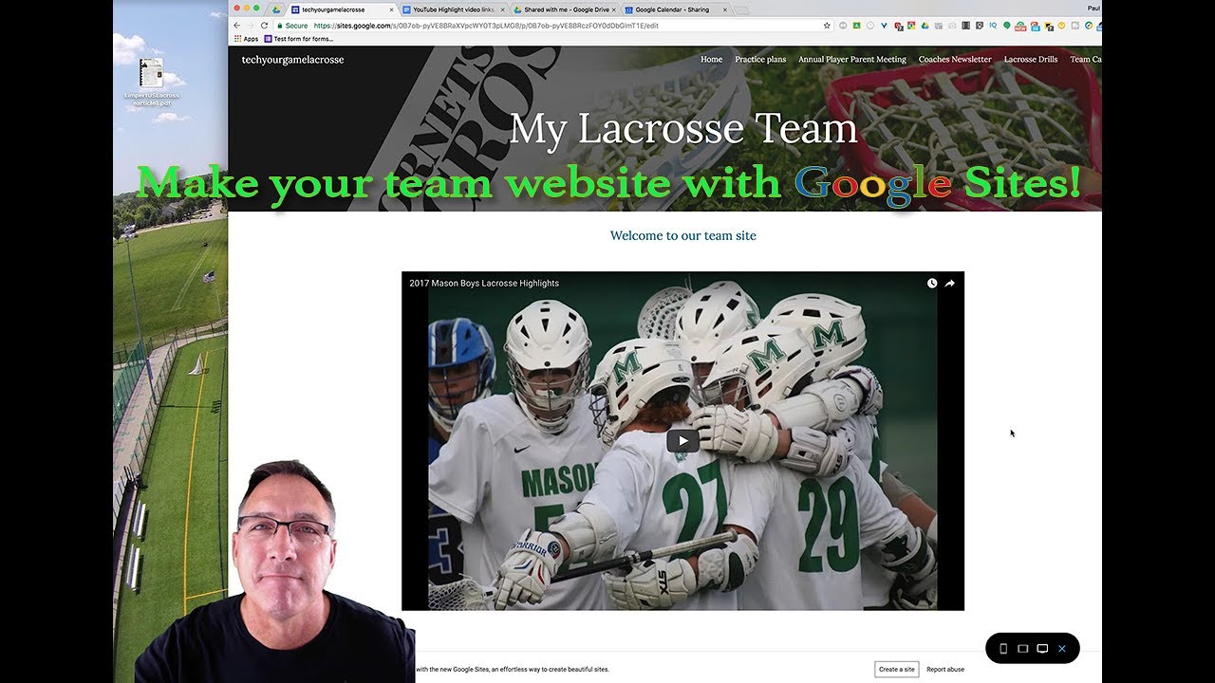
Task: Go to the Home page
Action: pos(711,59)
